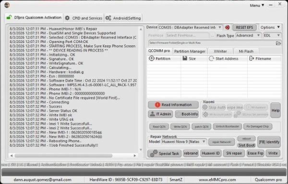The image size is (288, 184).
Task: Open the Help button
Action: 276,110
